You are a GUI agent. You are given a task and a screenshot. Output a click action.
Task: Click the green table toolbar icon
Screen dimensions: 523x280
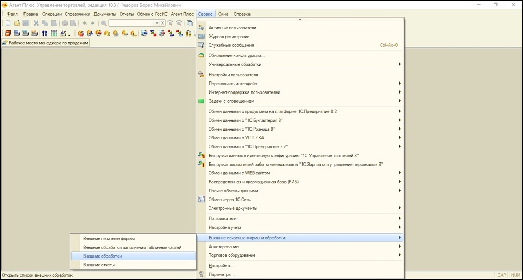coord(54,33)
